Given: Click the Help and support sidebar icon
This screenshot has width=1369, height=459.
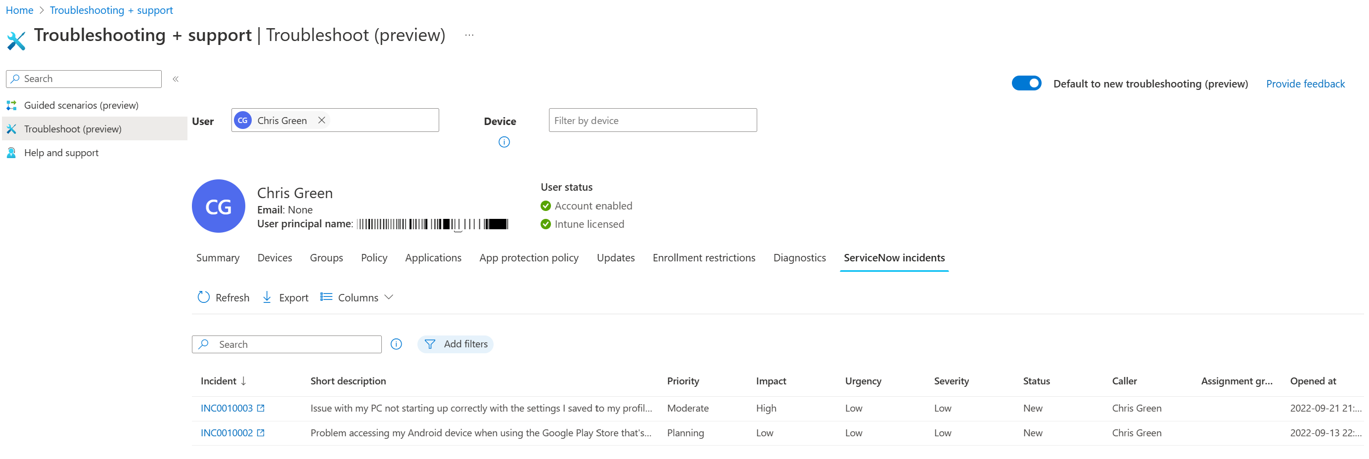Looking at the screenshot, I should pyautogui.click(x=11, y=153).
